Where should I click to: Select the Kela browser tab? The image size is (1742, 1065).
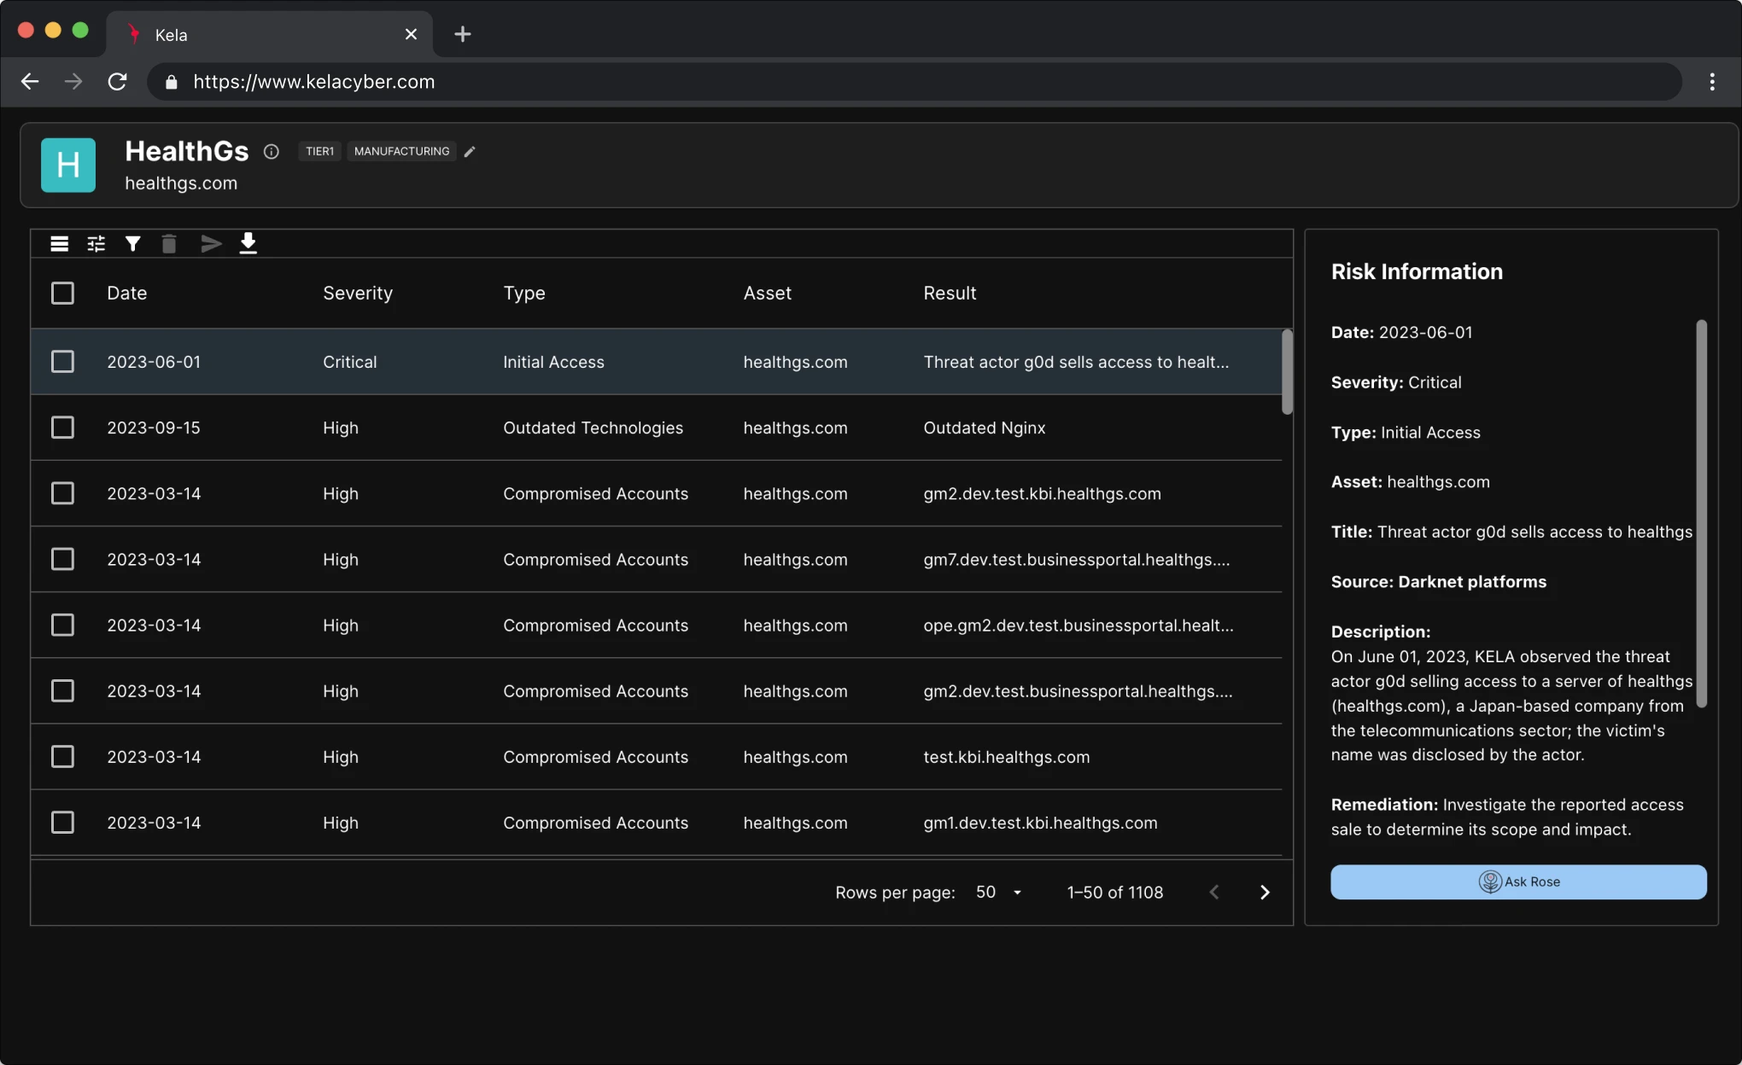coord(269,34)
